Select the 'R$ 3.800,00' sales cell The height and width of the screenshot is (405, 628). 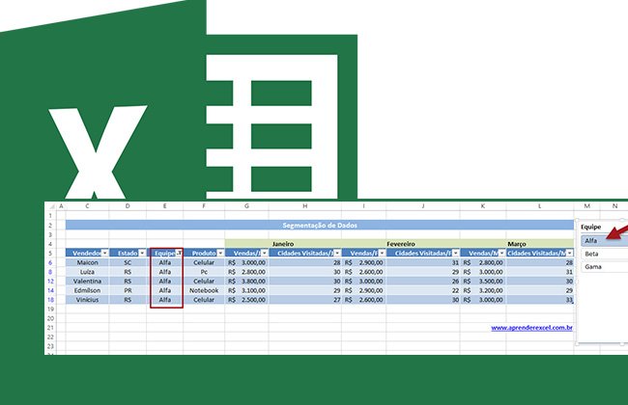[246, 281]
